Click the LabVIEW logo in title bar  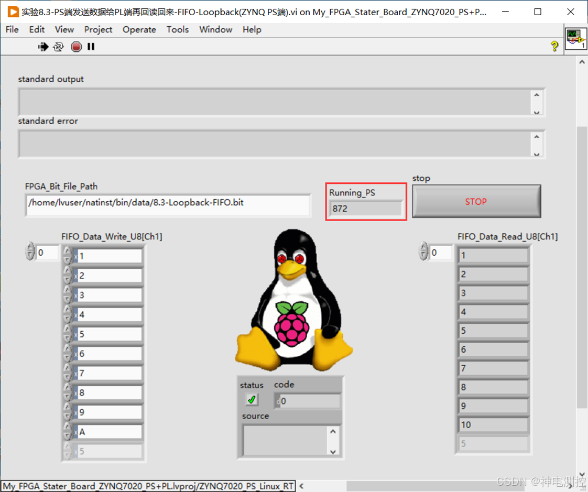tap(13, 12)
